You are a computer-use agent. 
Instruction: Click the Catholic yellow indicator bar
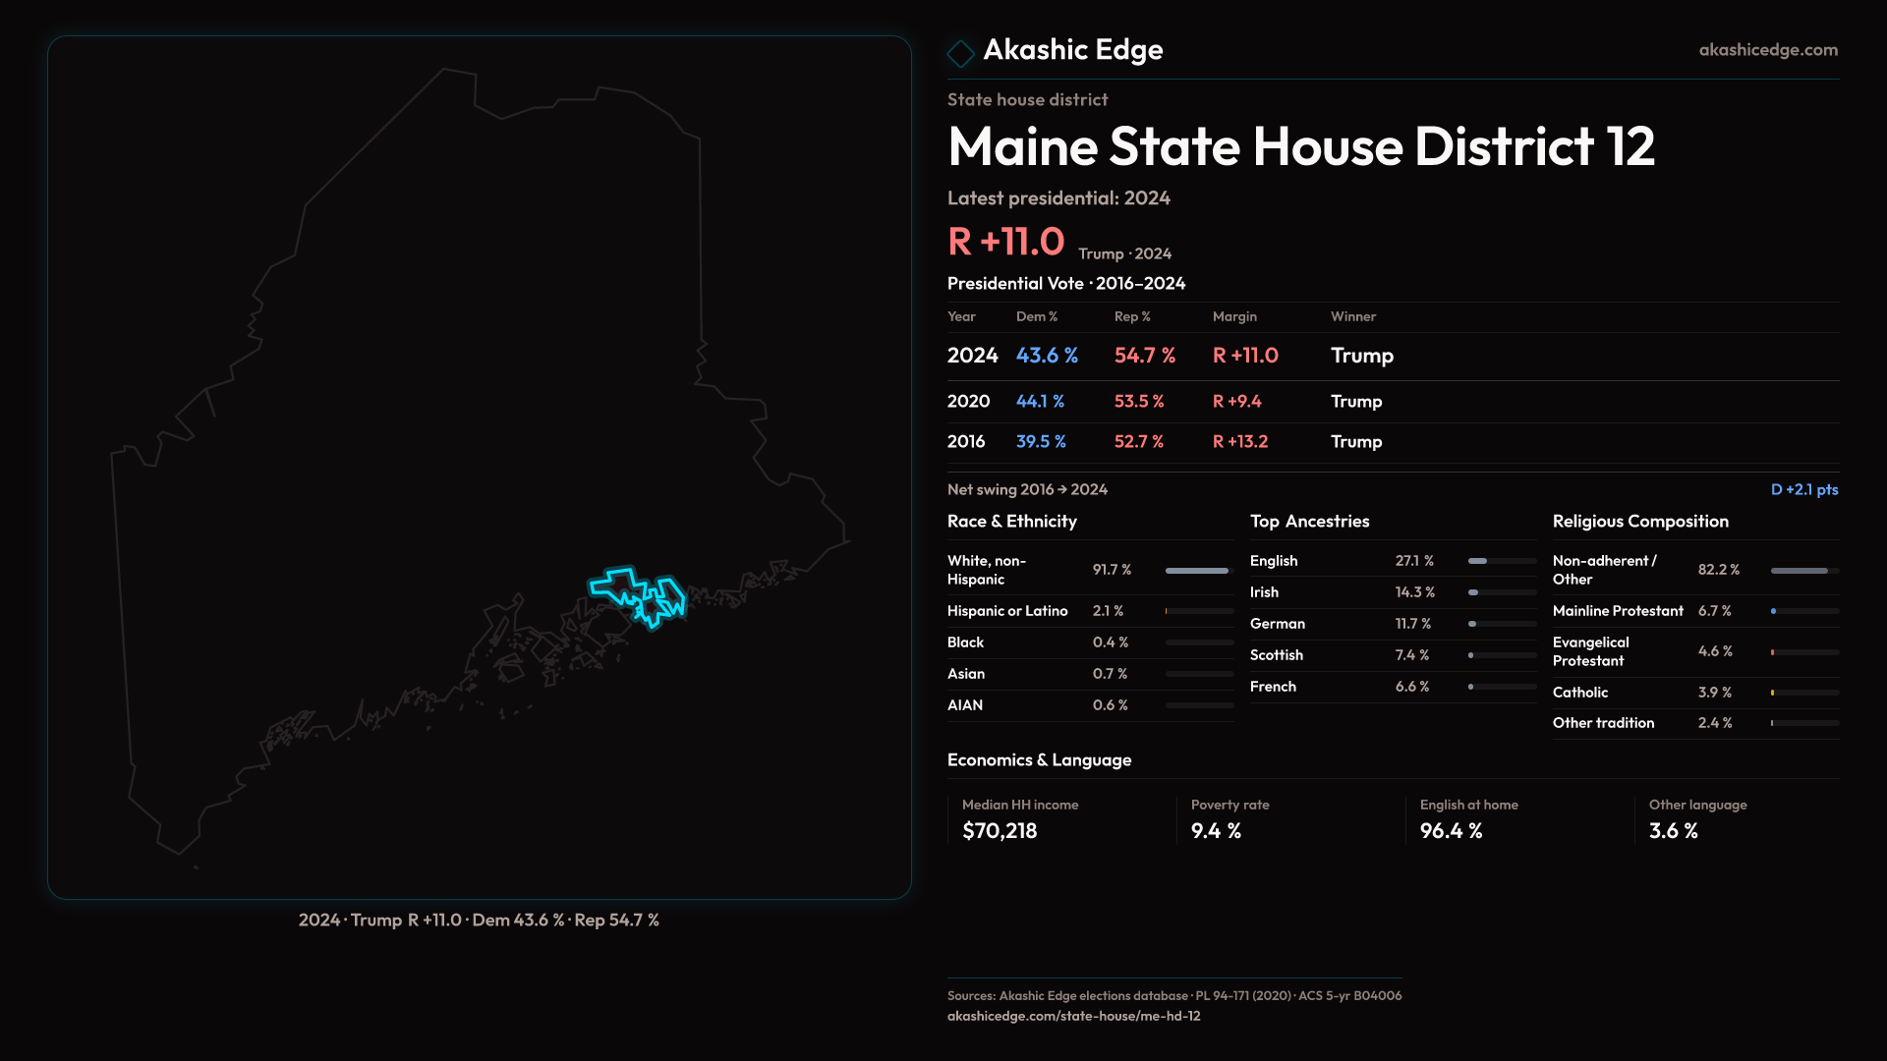click(1772, 693)
